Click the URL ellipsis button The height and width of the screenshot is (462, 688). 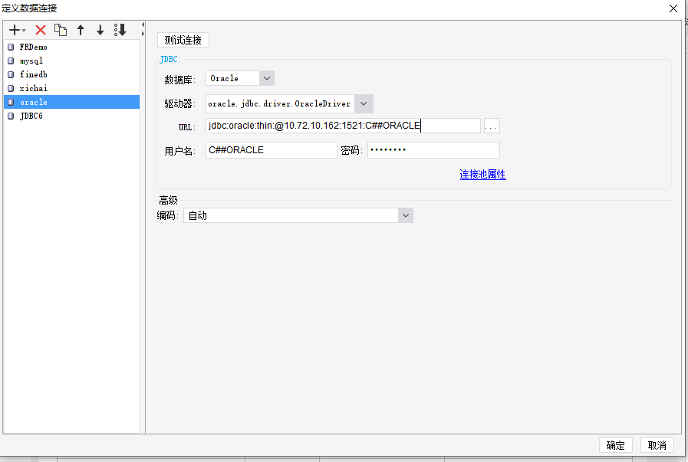pyautogui.click(x=492, y=126)
